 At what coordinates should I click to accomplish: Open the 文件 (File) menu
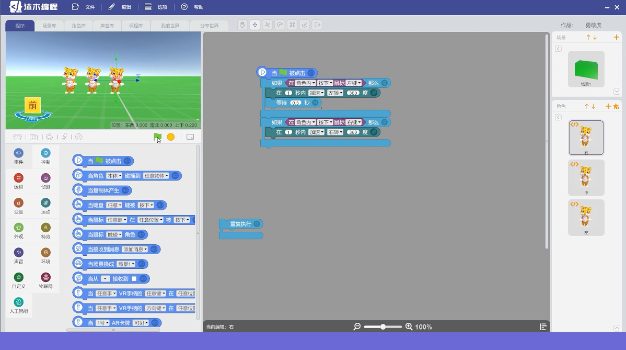click(84, 7)
